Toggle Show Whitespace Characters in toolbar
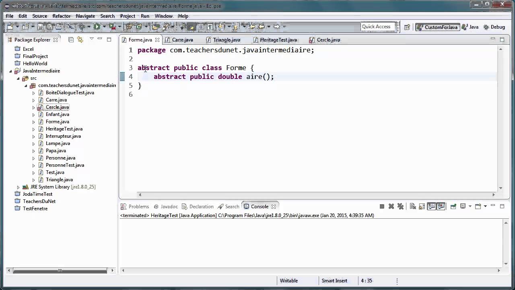The height and width of the screenshot is (290, 515). click(x=210, y=27)
